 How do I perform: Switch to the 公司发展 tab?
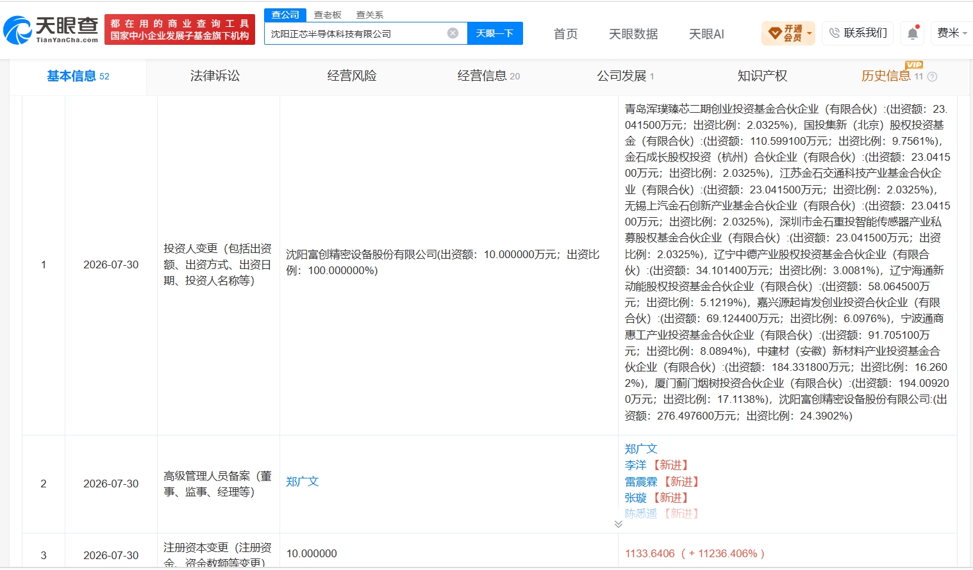click(x=626, y=76)
